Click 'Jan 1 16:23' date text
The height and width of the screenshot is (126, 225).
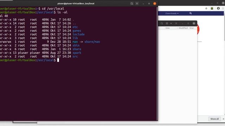point(60,49)
